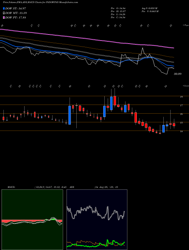This screenshot has width=189, height=250.
Task: Click the magenta DOW PT legend swatch
Action: click(x=4, y=17)
